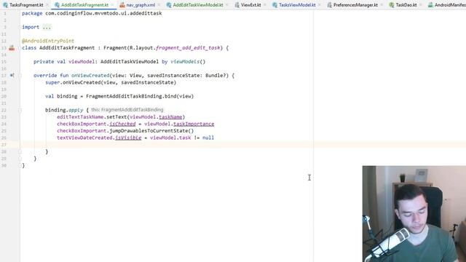Click editTextTaskName in the code
This screenshot has height=262, width=466.
coord(80,117)
